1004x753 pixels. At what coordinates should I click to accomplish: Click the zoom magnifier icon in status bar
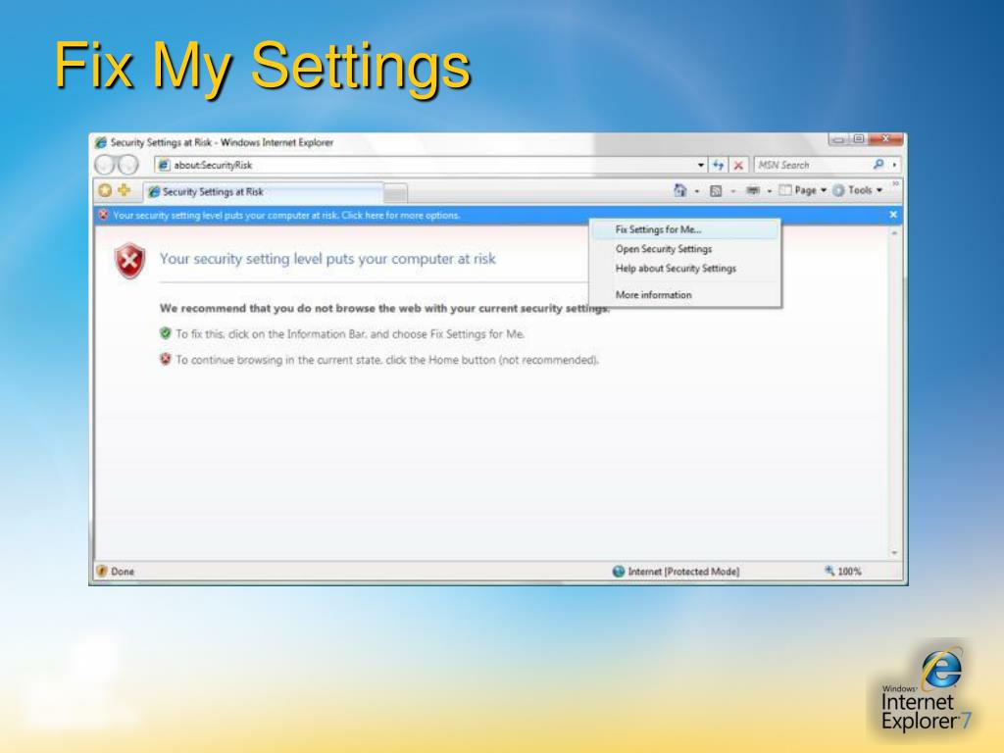click(829, 571)
